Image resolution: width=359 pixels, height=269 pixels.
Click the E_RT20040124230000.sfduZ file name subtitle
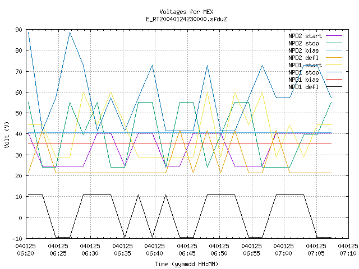pos(186,19)
